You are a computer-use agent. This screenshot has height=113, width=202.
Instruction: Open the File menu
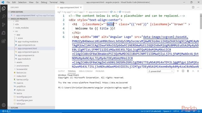coord(8,2)
